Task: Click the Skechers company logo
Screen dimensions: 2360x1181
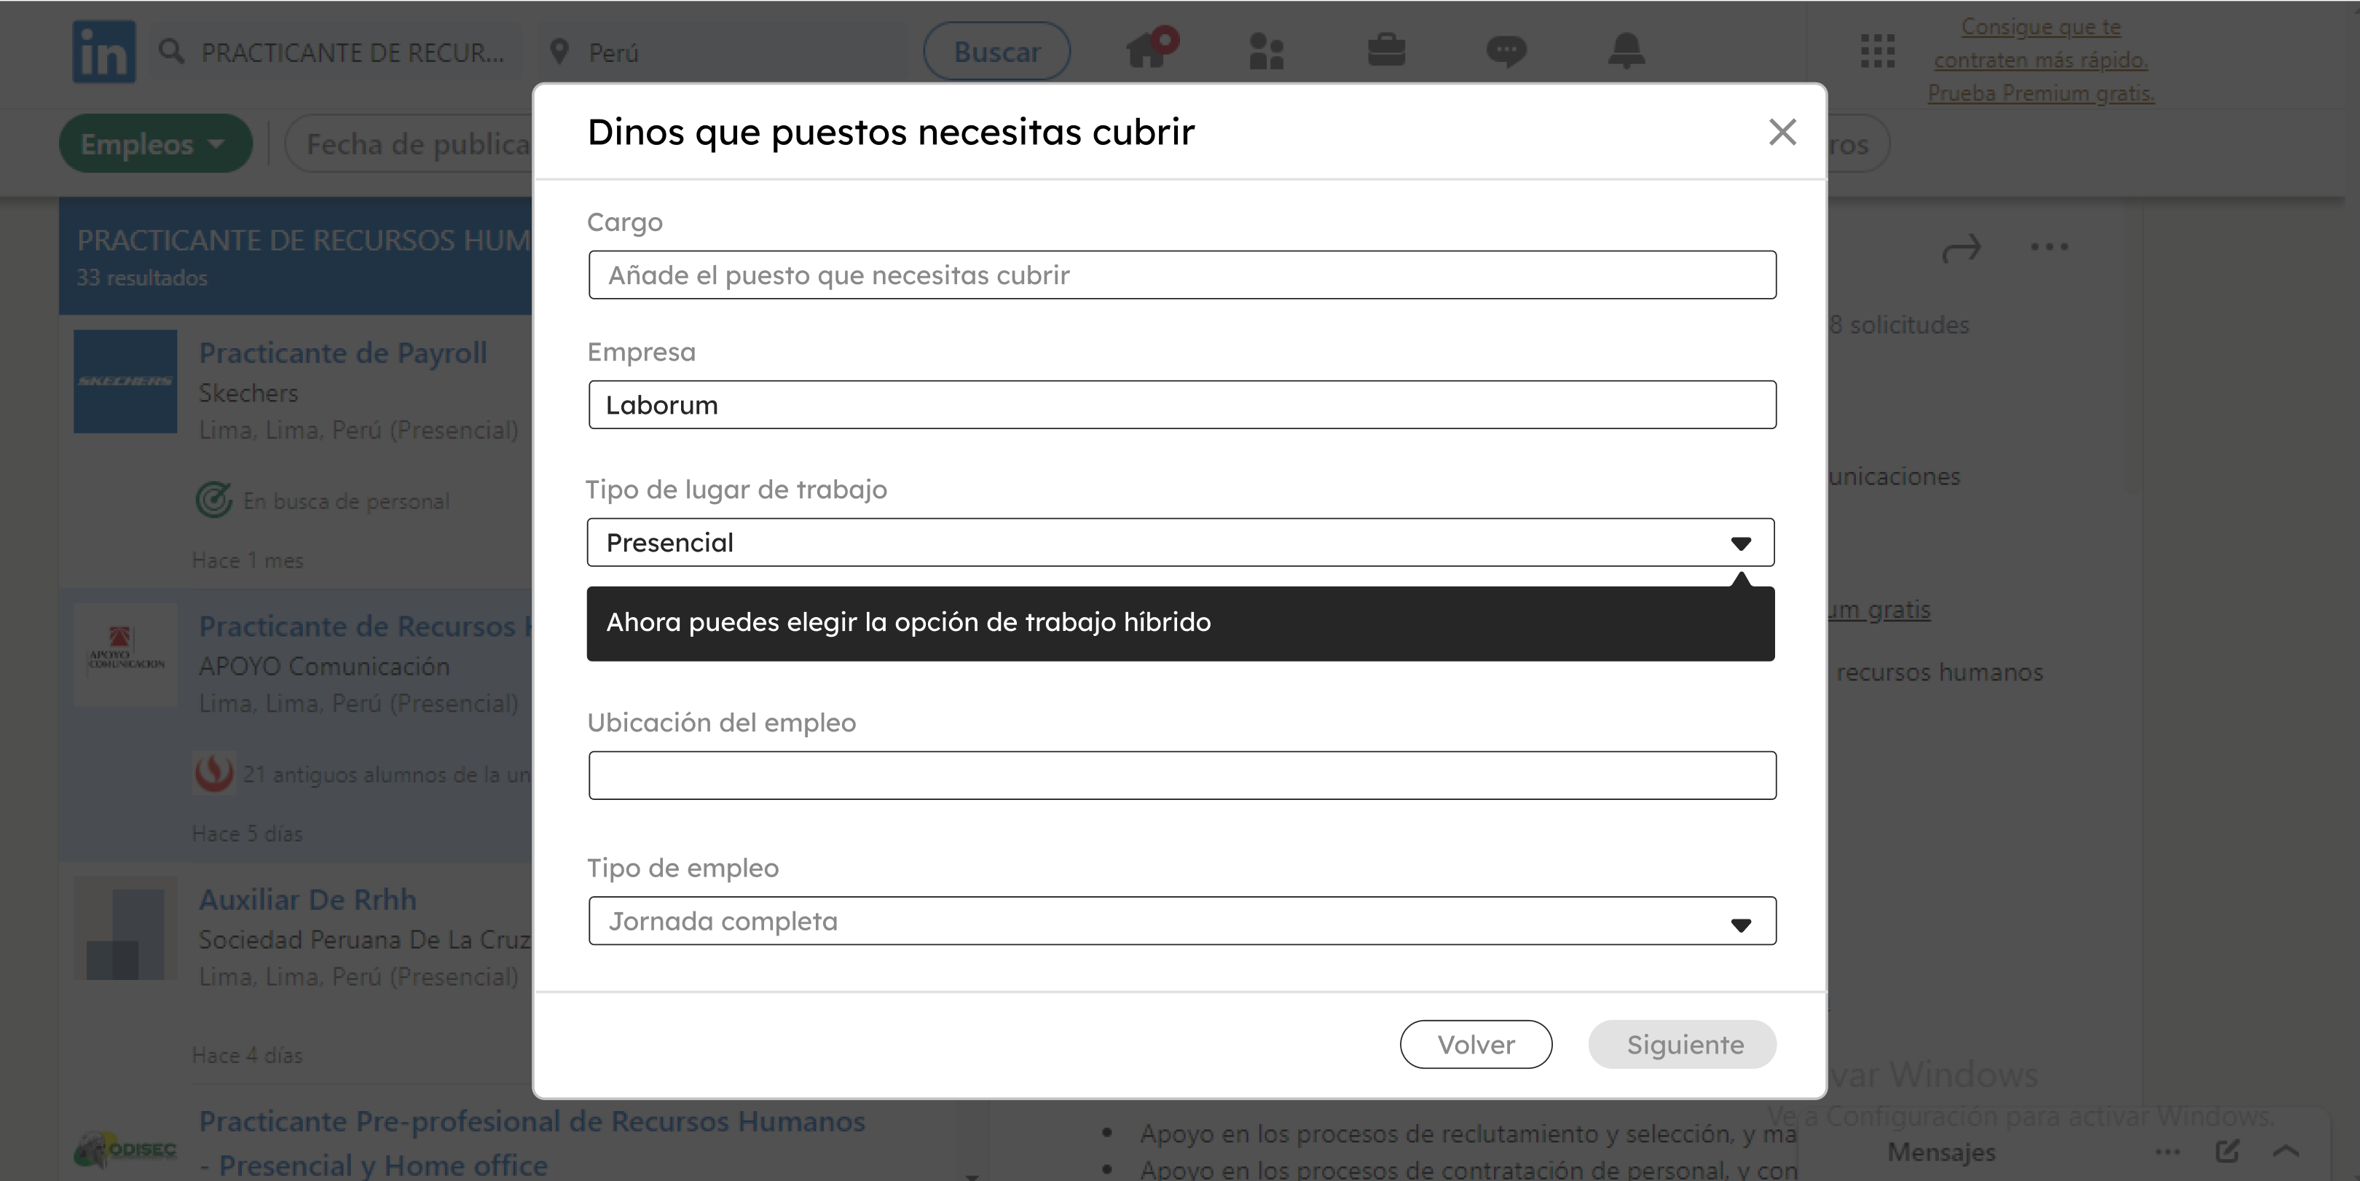Action: [125, 381]
